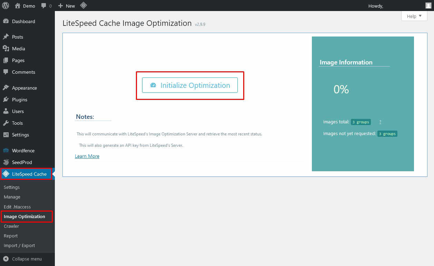Click the Pages icon in sidebar
This screenshot has height=266, width=434.
pos(6,60)
